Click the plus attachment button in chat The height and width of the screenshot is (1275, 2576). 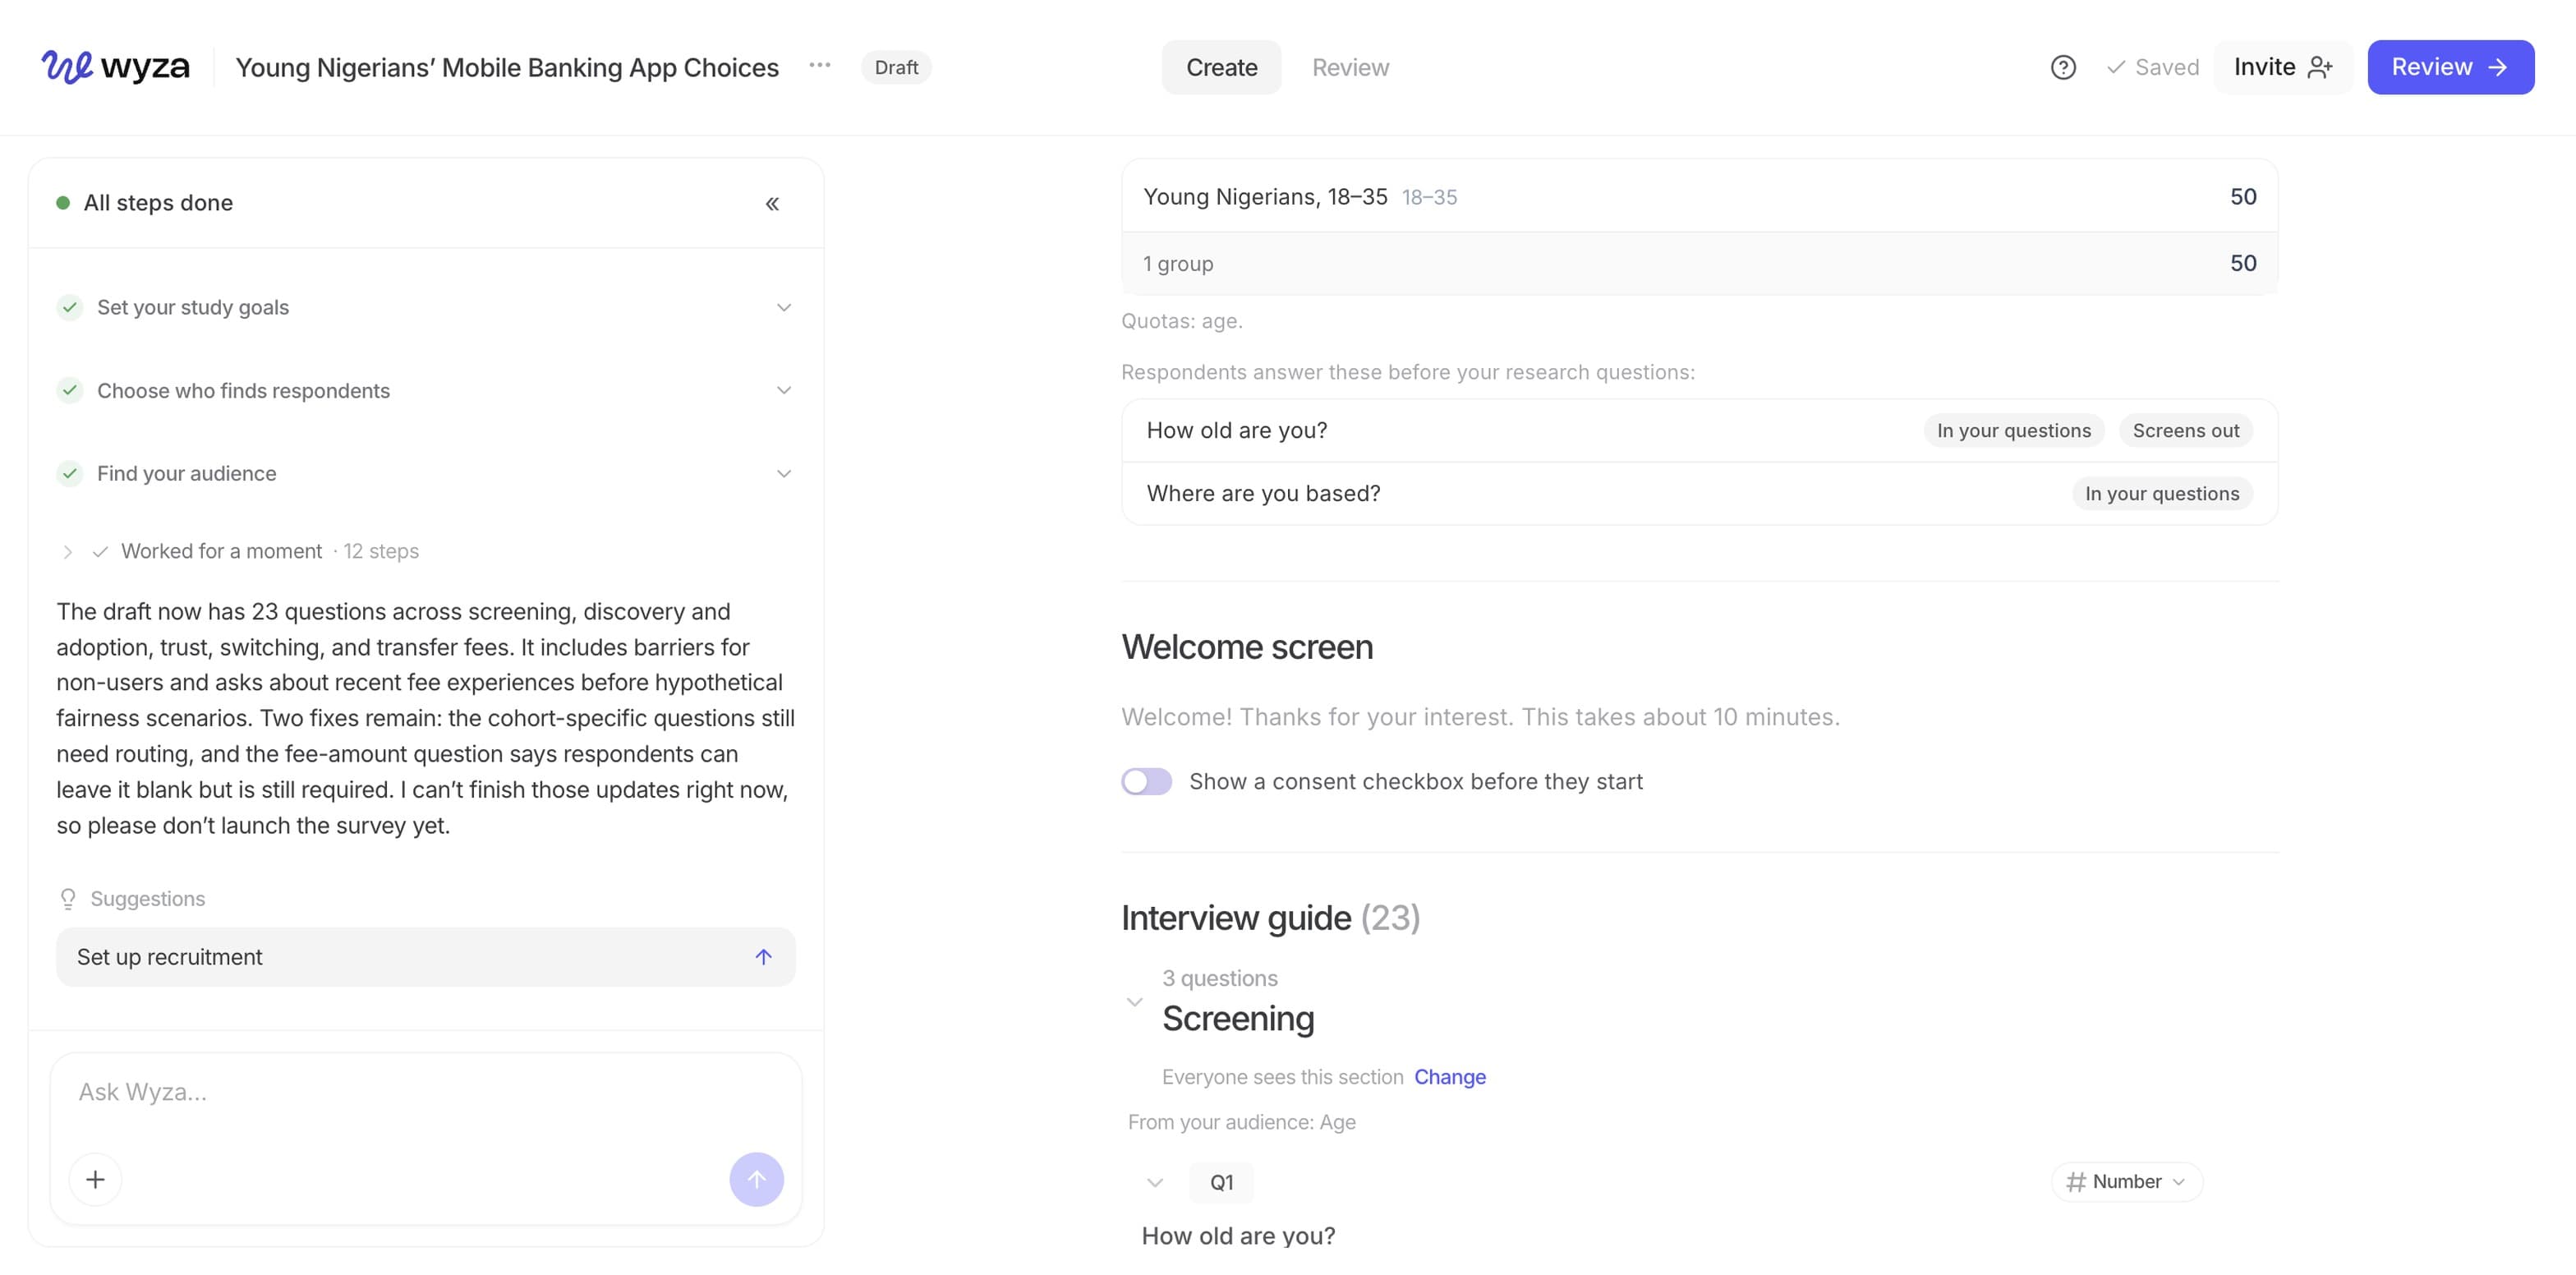[x=96, y=1180]
